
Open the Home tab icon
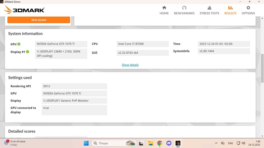pos(164,8)
